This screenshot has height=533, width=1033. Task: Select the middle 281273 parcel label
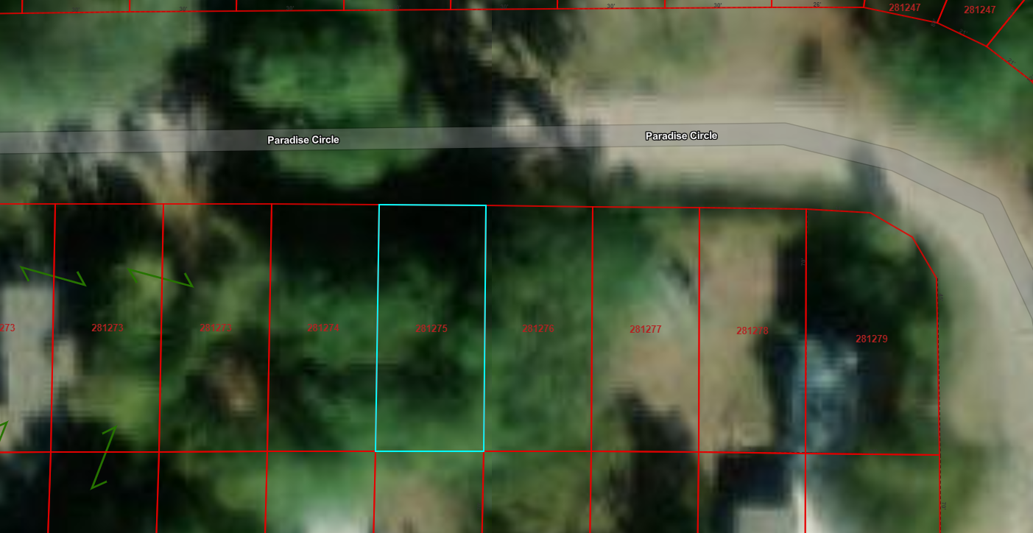click(x=107, y=328)
